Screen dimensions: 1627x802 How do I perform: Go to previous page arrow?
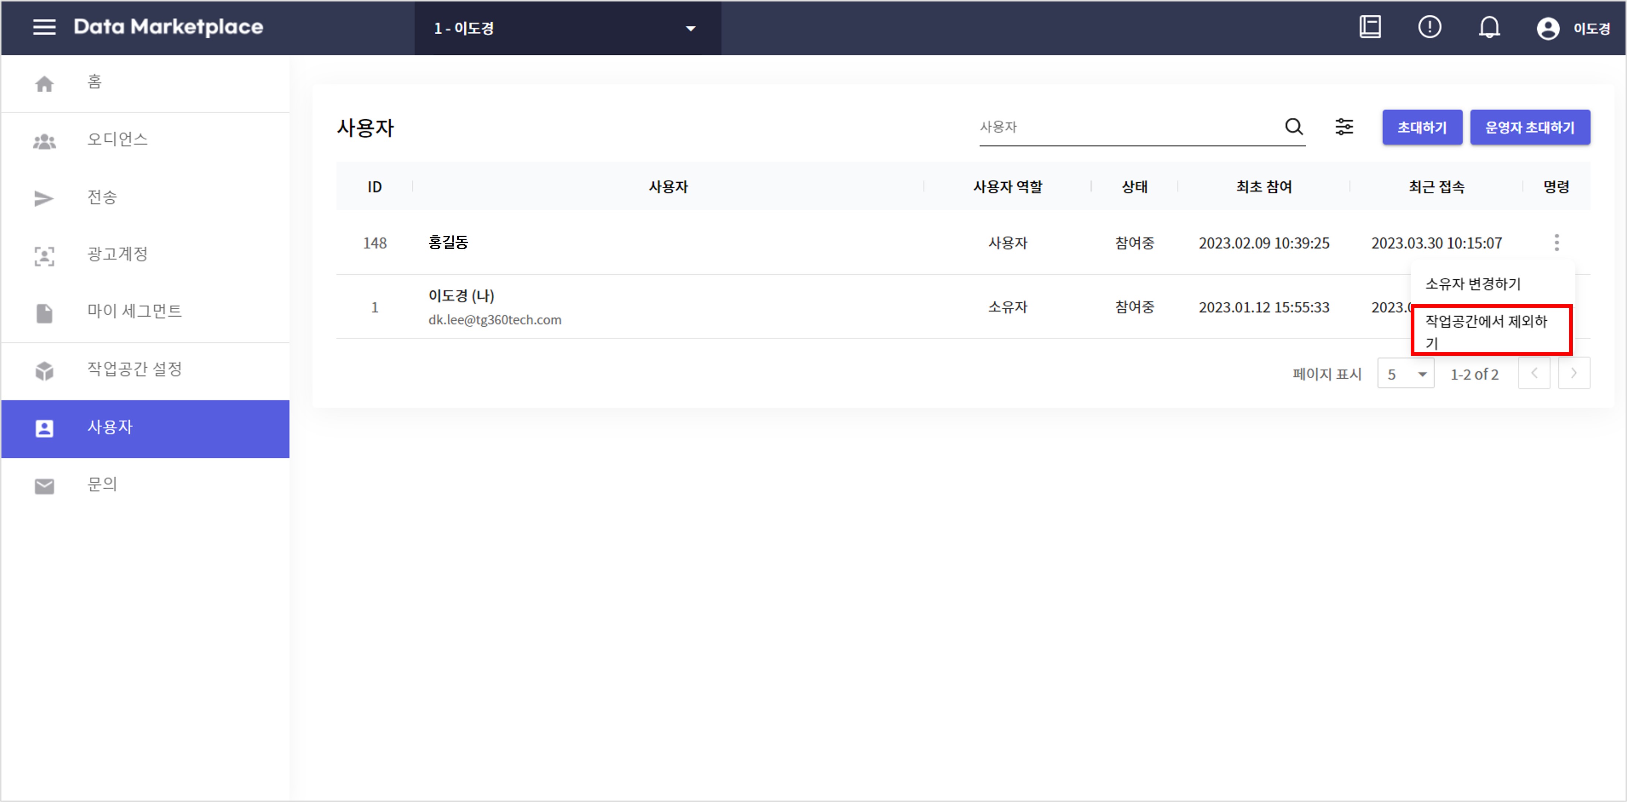1534,373
